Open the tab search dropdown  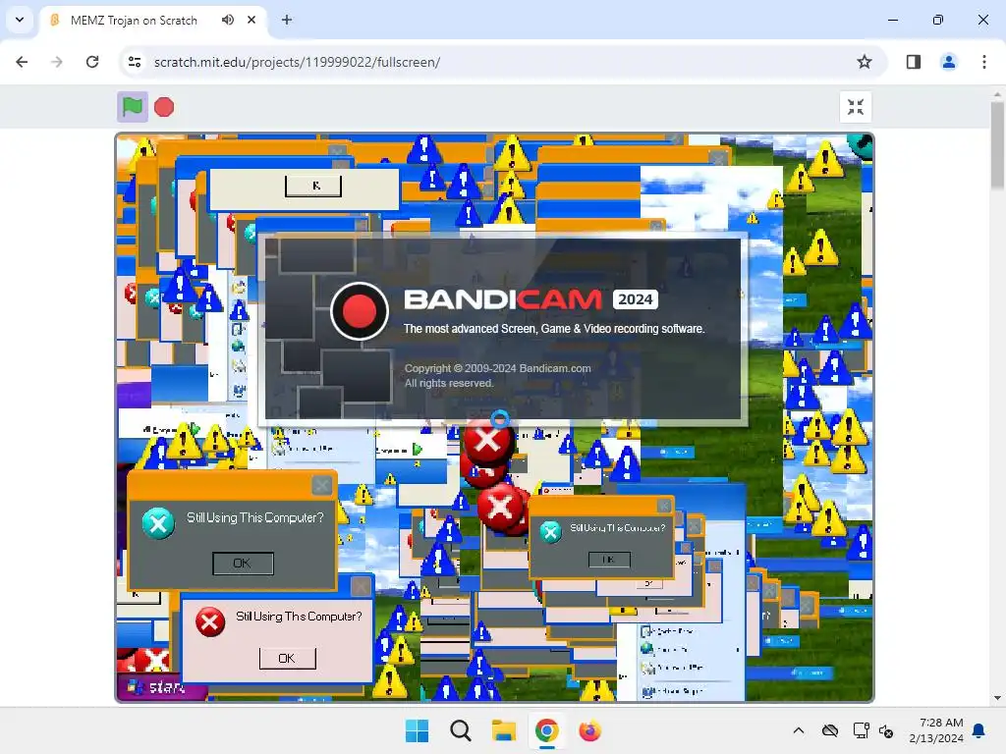coord(20,20)
